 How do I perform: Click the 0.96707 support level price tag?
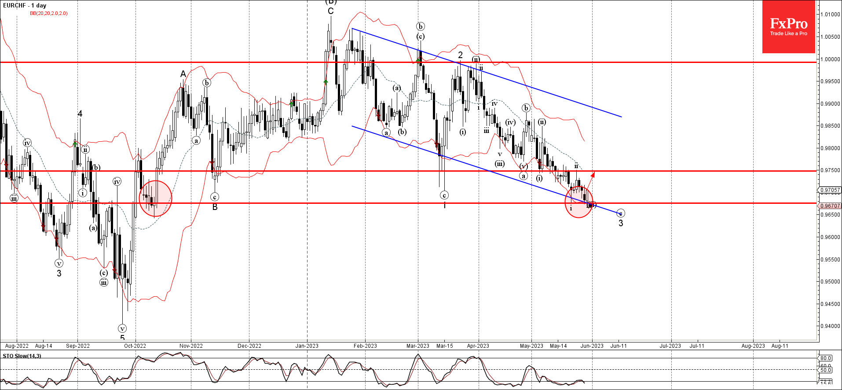tap(830, 206)
